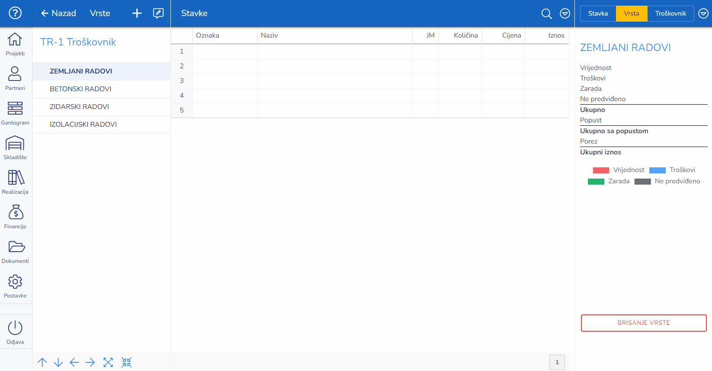
Task: Open search in Stavke header
Action: 546,13
